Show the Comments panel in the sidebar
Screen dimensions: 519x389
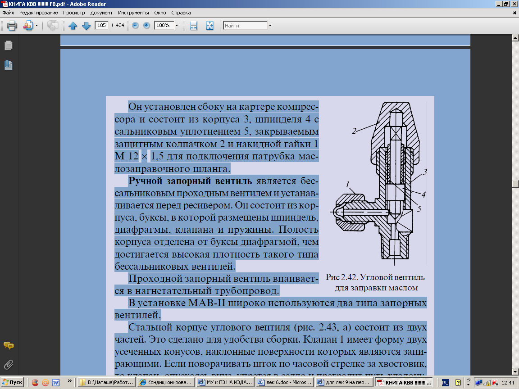[8, 346]
